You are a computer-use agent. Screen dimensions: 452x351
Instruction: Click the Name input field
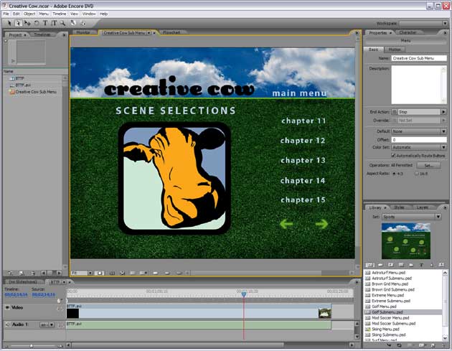click(x=419, y=58)
